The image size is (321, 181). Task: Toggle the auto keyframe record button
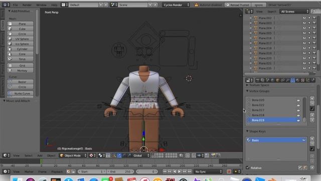click(x=229, y=171)
